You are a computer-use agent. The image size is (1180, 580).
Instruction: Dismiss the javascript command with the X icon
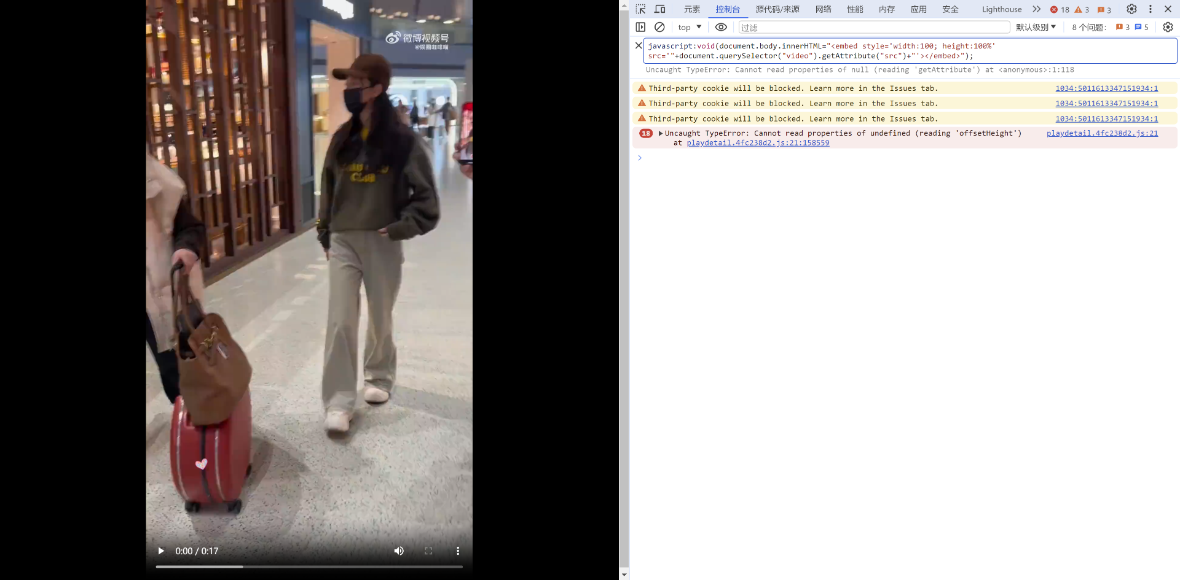639,45
